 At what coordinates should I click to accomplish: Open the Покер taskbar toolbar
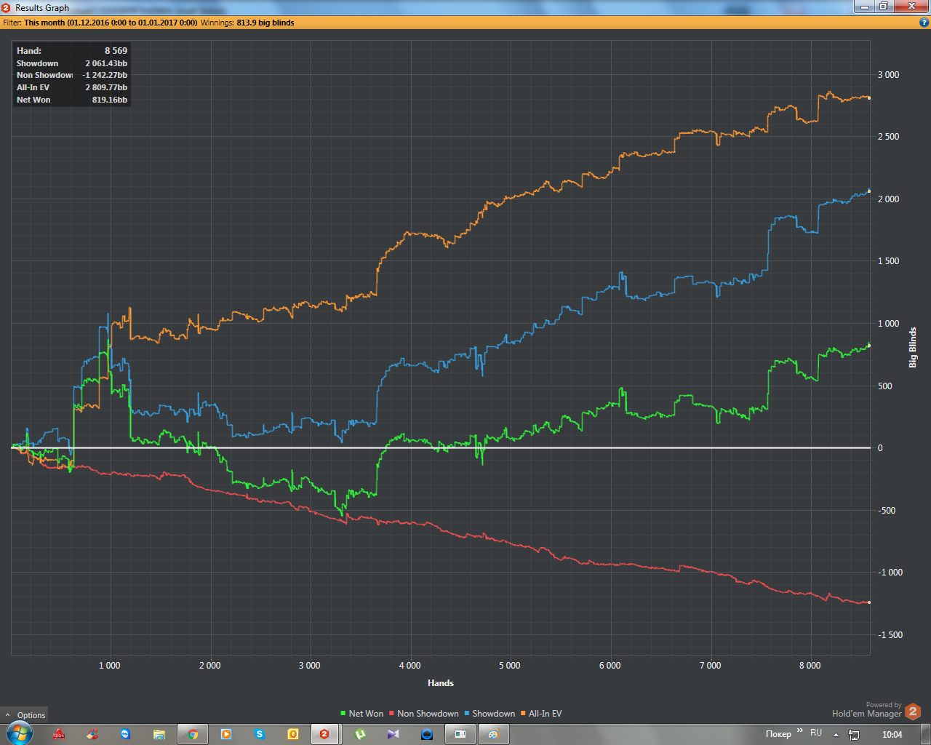(x=778, y=733)
